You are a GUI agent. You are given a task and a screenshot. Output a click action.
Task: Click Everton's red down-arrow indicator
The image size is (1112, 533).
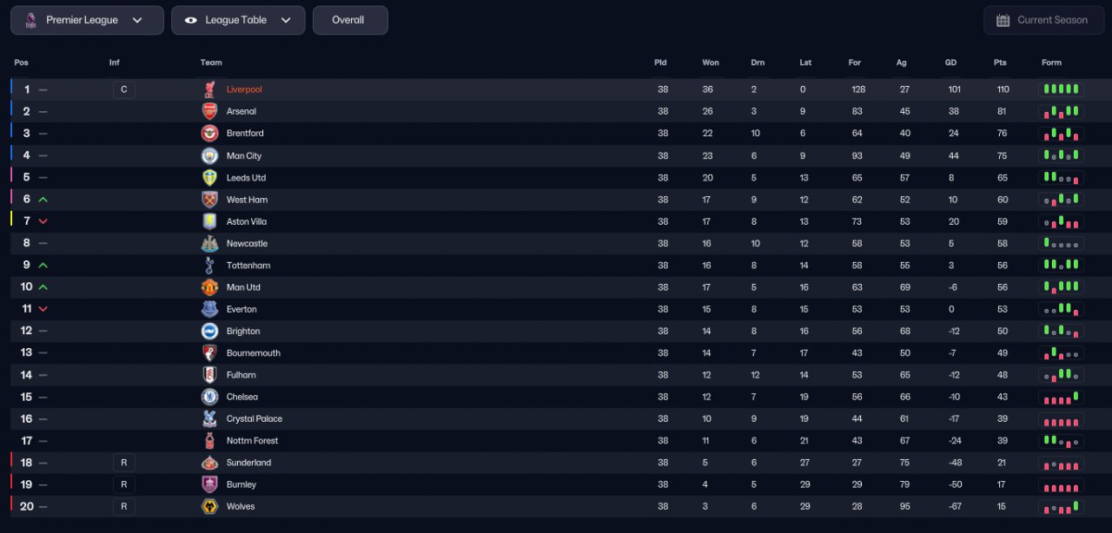pos(43,309)
